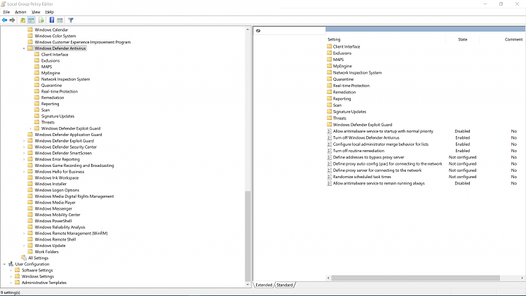Expand the Windows Defender SmartScreen node
Image resolution: width=526 pixels, height=296 pixels.
[24, 153]
